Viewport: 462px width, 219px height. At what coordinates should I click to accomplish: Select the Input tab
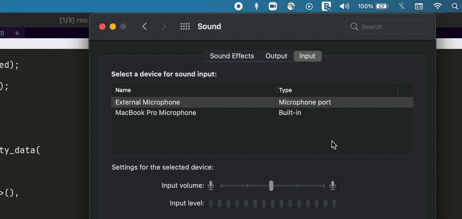point(307,56)
